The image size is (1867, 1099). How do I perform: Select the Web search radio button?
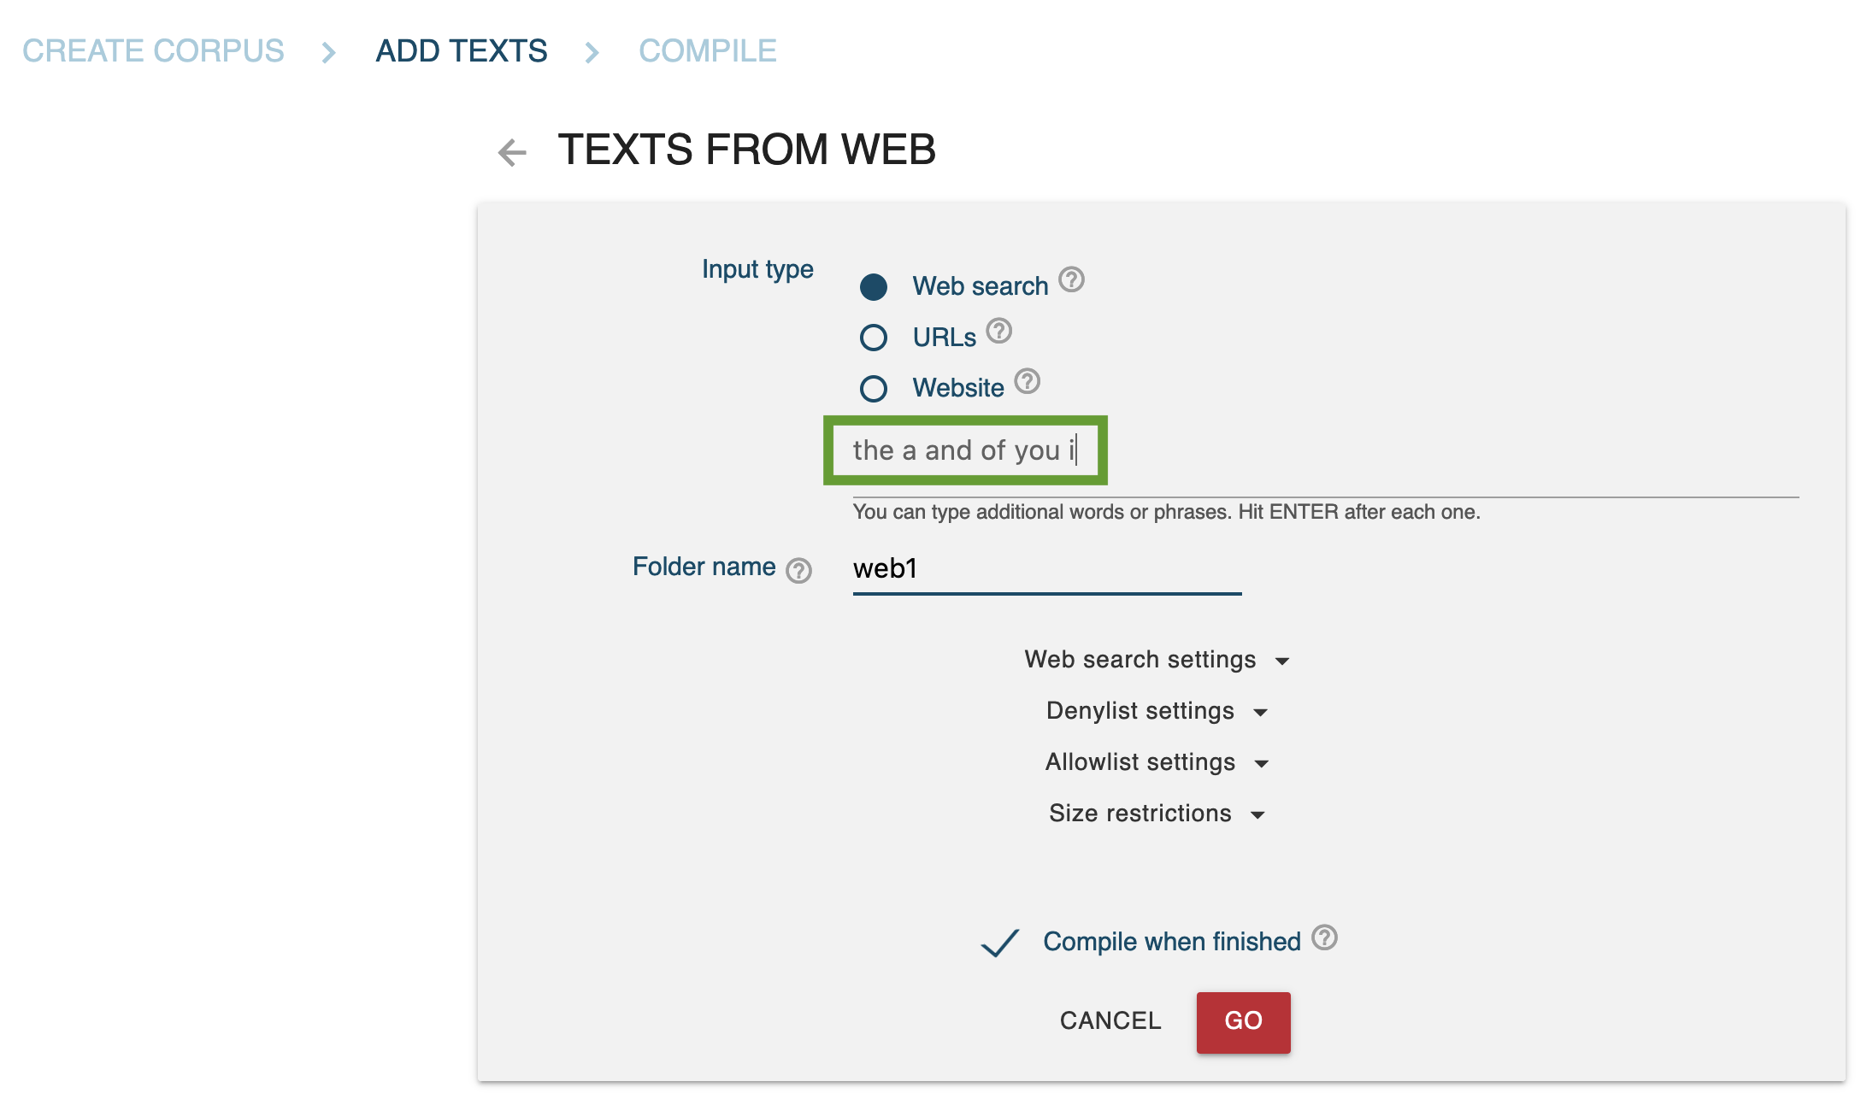tap(874, 286)
